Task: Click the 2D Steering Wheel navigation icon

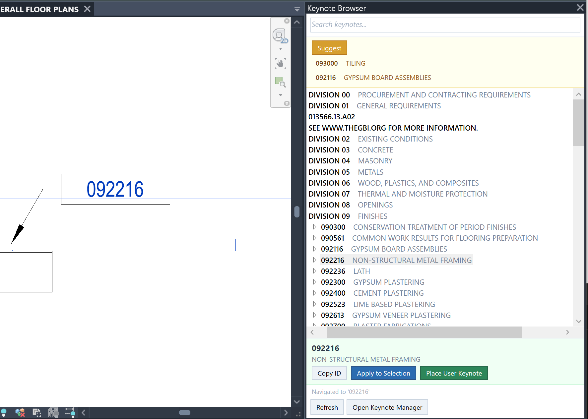Action: point(280,35)
